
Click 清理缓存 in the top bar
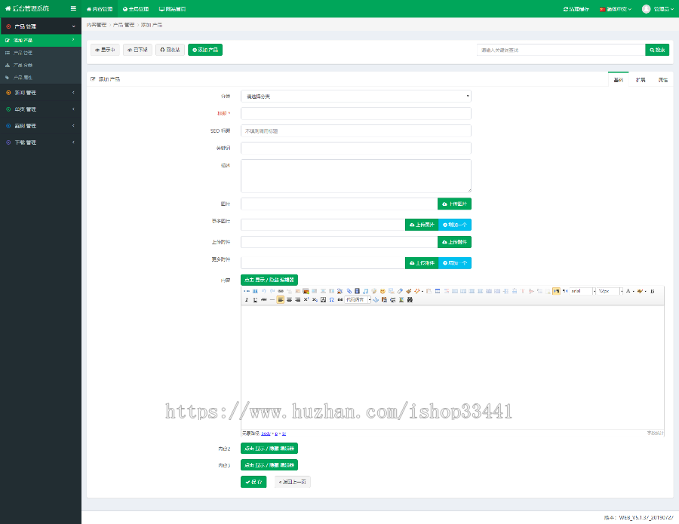(576, 9)
